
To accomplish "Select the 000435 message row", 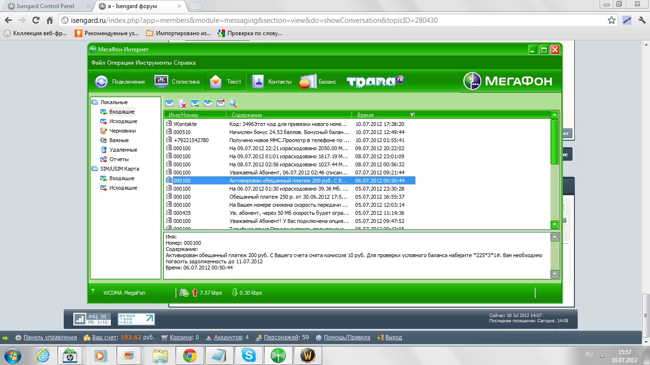I will (290, 213).
